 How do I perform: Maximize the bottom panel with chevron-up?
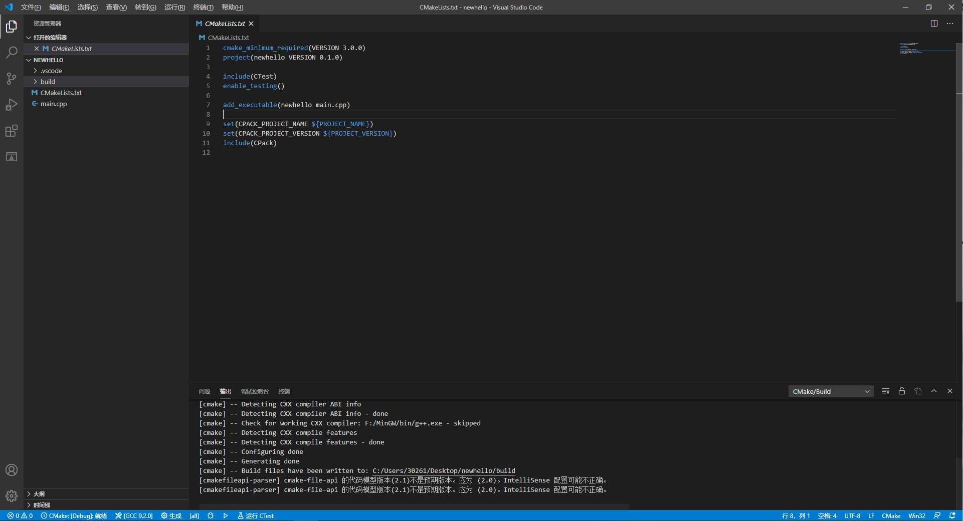[x=934, y=391]
